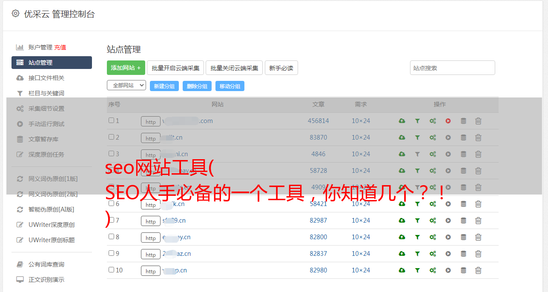Click the 移动分组 button
The width and height of the screenshot is (548, 292).
tap(230, 86)
